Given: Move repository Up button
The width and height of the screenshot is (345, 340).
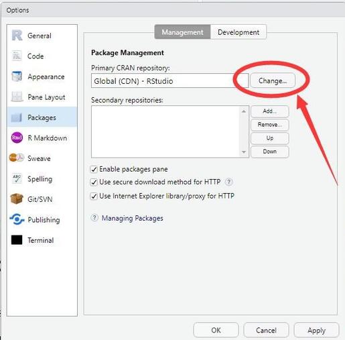Looking at the screenshot, I should [270, 138].
